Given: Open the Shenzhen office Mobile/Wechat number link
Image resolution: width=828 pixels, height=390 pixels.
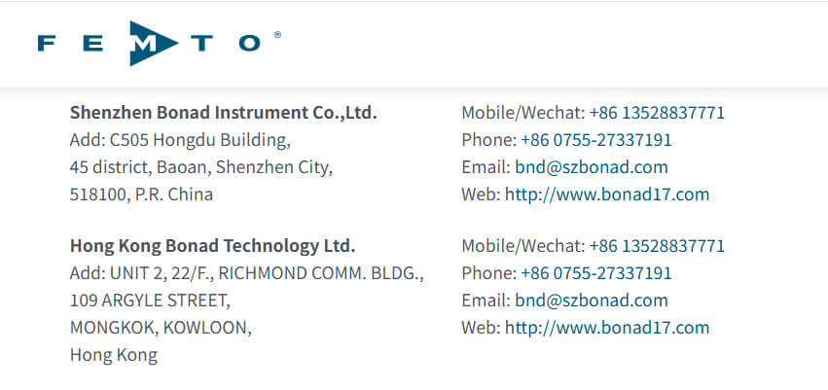Looking at the screenshot, I should pos(657,113).
